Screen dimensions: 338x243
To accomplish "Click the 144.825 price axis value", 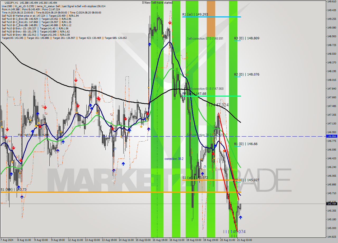I will tap(332, 237).
